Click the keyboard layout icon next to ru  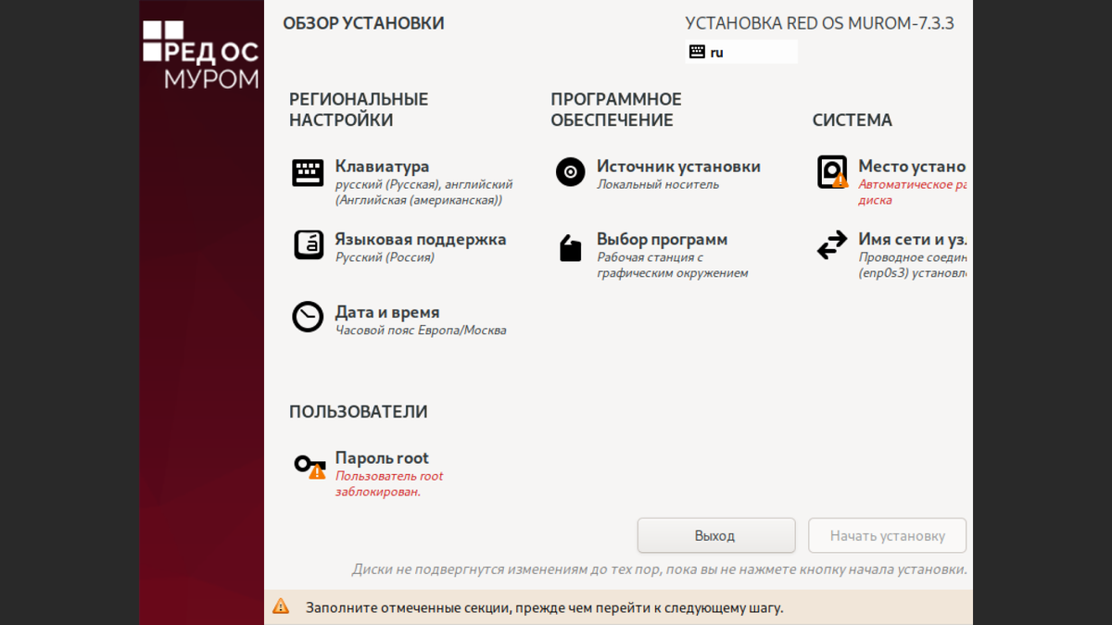point(697,52)
